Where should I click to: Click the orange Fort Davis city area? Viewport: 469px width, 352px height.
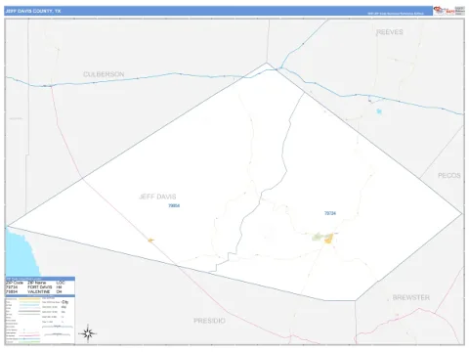click(329, 239)
